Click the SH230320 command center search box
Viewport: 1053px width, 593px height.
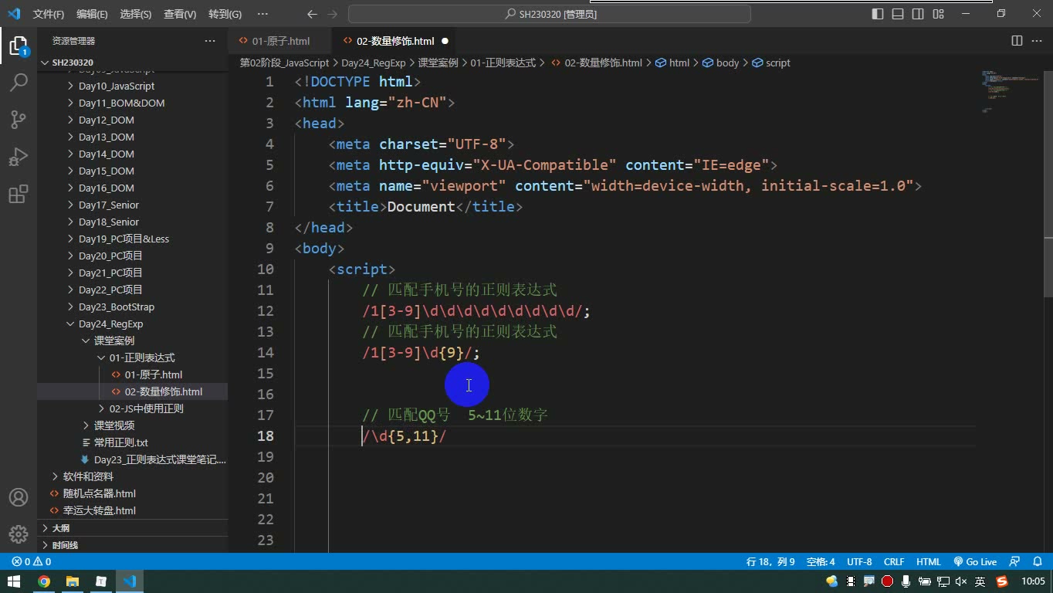pyautogui.click(x=550, y=14)
